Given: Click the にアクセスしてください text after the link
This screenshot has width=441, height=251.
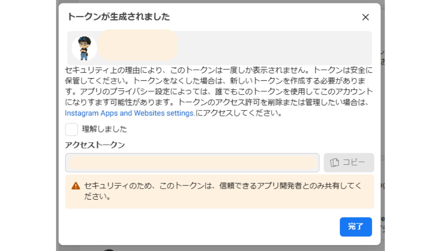Looking at the screenshot, I should tap(239, 113).
